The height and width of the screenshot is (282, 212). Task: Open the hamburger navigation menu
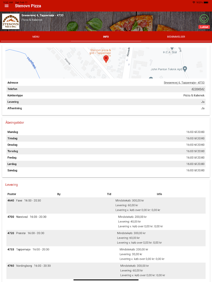[x=6, y=6]
